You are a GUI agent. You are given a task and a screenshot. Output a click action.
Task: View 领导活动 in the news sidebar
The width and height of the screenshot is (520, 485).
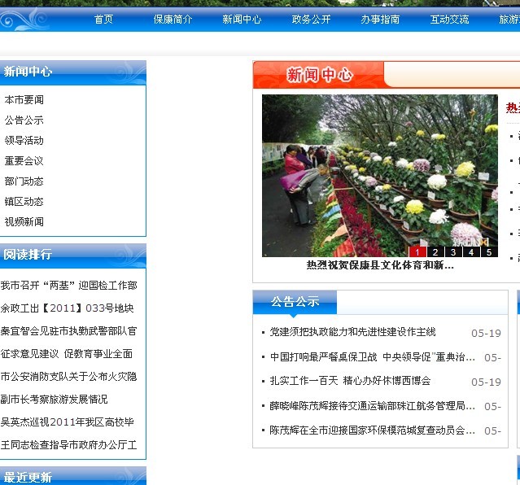(x=24, y=141)
